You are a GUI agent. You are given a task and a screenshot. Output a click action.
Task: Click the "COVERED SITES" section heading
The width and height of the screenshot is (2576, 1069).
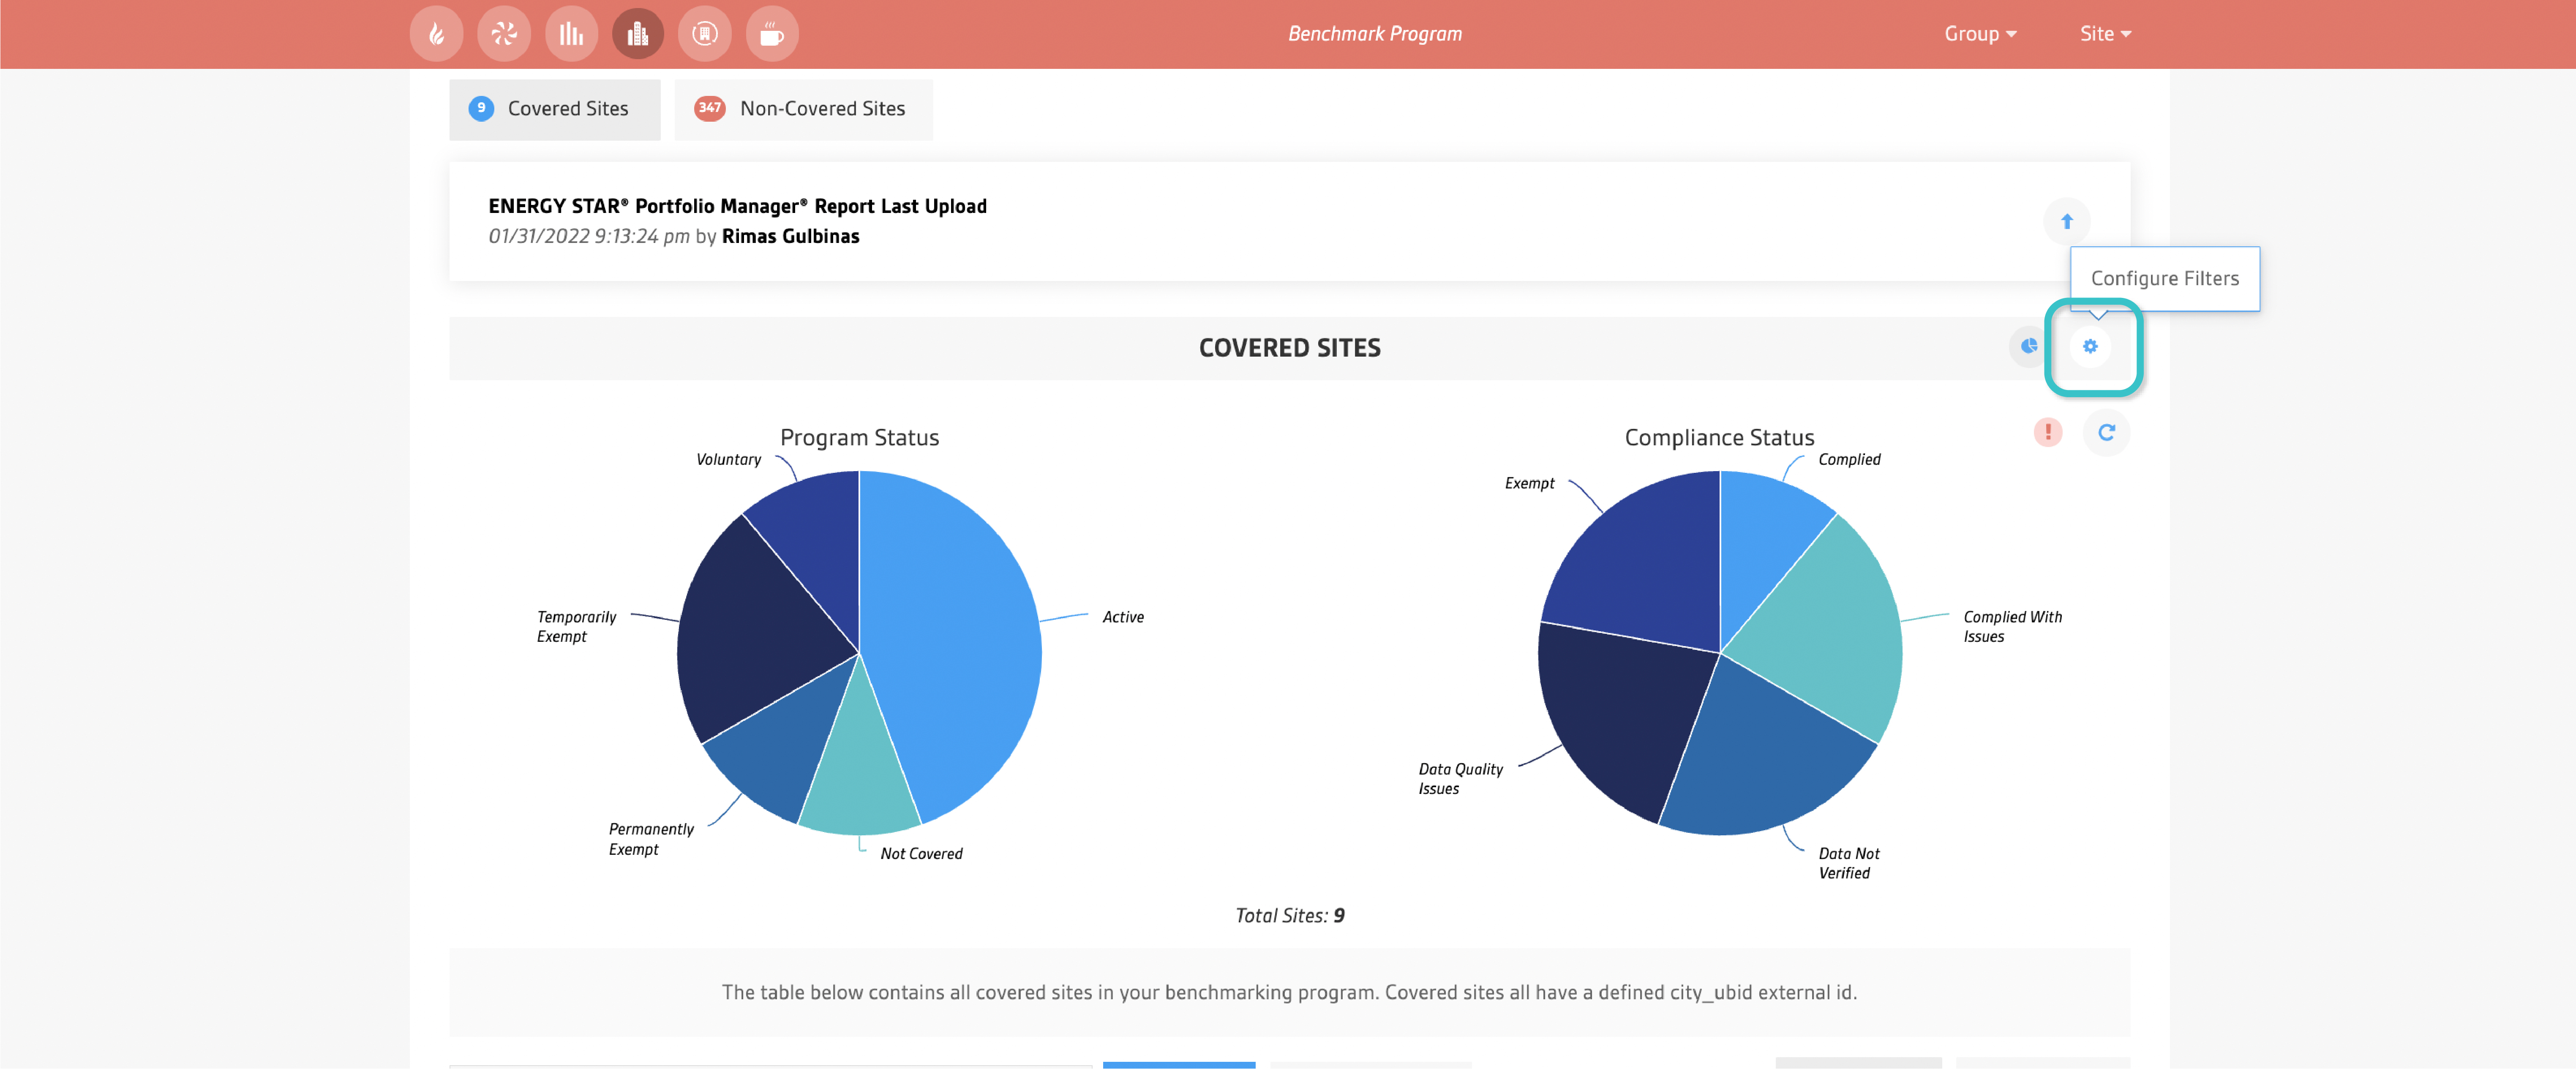click(1289, 348)
